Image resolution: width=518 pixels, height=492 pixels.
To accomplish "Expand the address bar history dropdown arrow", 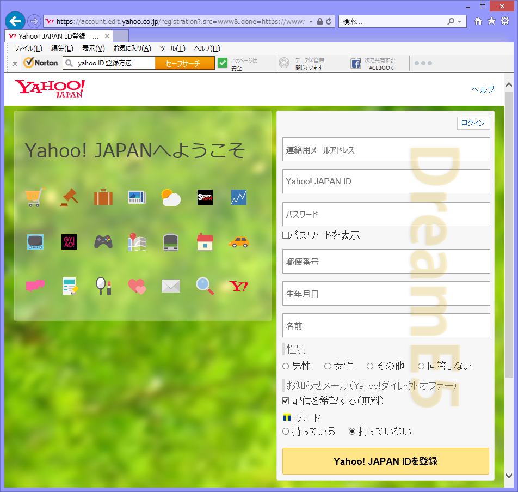I will tap(311, 21).
